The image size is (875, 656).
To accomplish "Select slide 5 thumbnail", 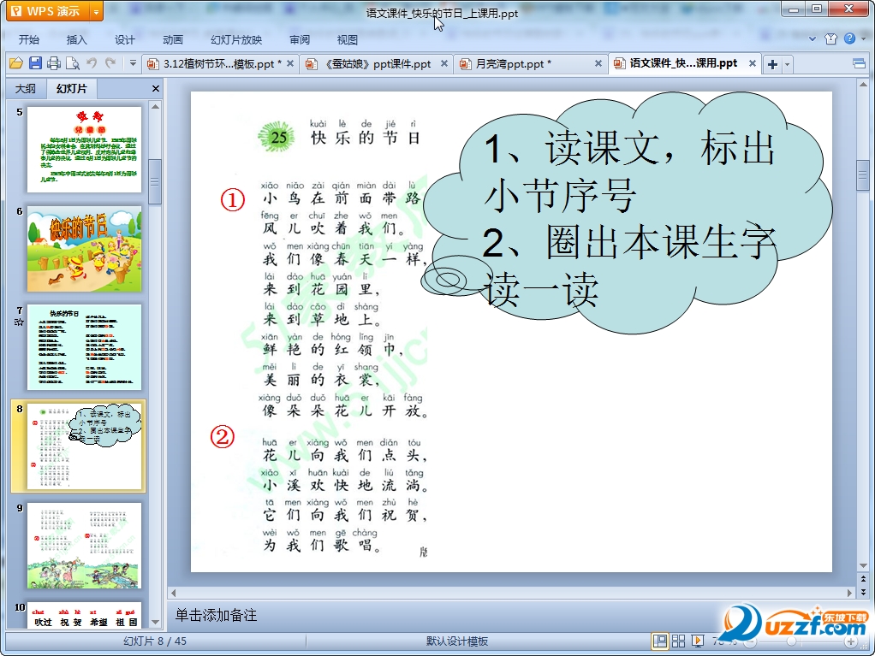I will click(84, 150).
